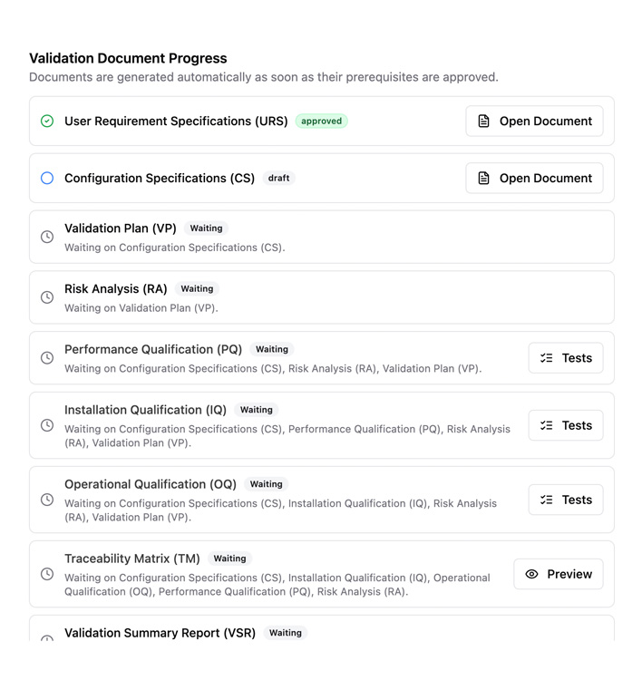This screenshot has height=680, width=642.
Task: Click the clock icon beside Traceability Matrix (TM)
Action: [47, 574]
